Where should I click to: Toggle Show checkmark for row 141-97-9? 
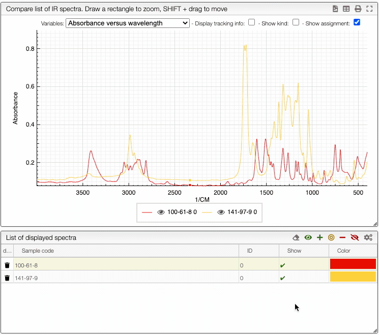click(282, 278)
